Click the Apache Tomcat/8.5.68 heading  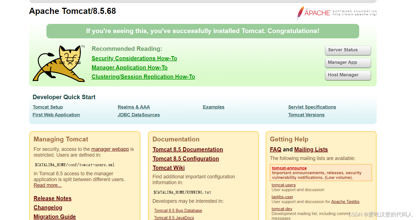point(73,11)
